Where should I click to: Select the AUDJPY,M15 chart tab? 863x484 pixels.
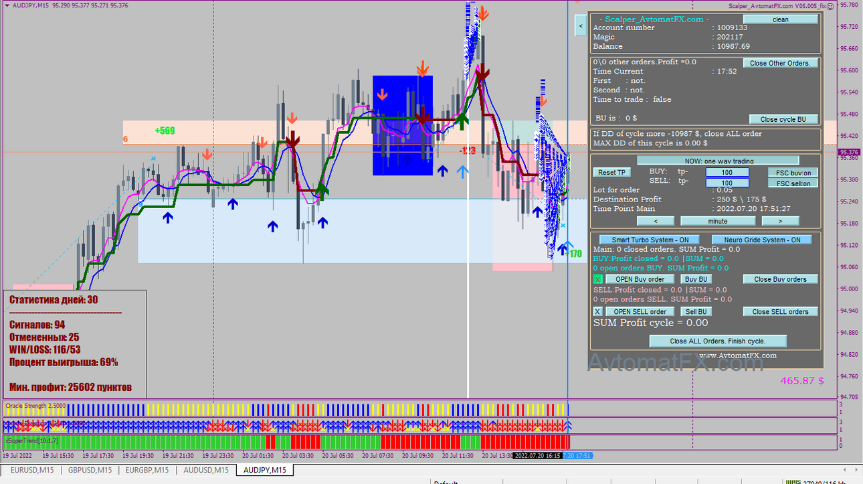coord(264,470)
